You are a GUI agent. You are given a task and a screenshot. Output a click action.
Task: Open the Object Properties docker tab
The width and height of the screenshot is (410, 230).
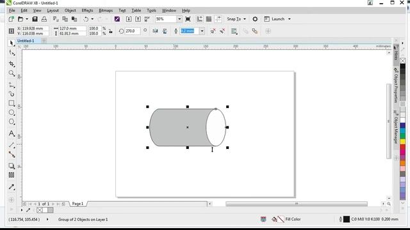tap(396, 85)
